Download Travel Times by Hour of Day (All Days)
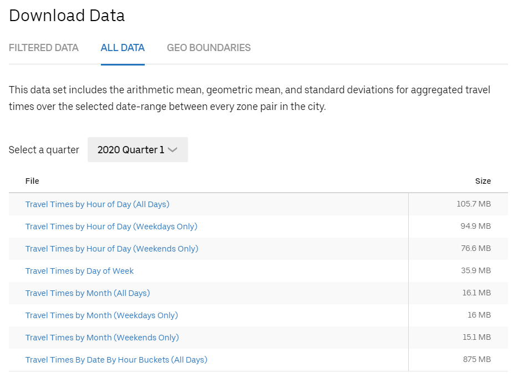518x382 pixels. (97, 204)
